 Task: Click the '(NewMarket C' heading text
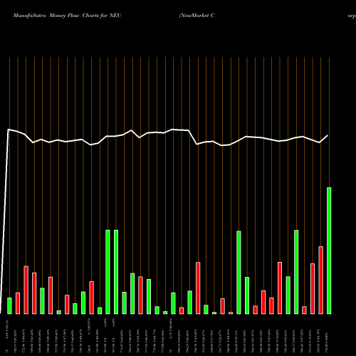(x=197, y=16)
